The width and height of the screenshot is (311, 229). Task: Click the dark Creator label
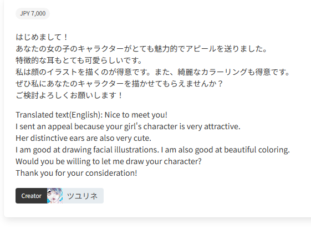[32, 196]
